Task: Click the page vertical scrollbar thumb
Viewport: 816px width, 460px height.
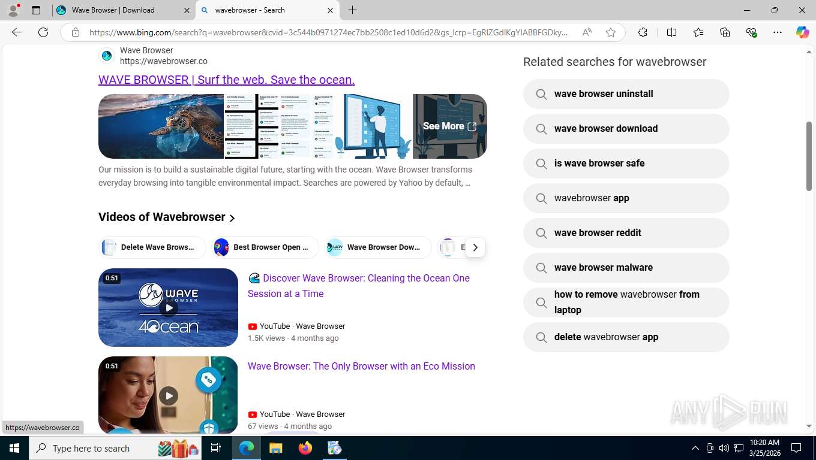Action: click(x=809, y=156)
